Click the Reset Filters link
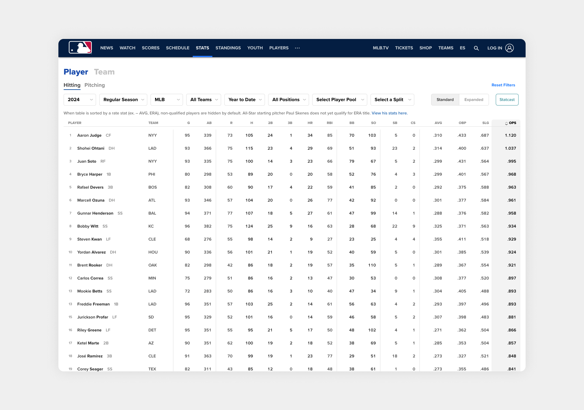This screenshot has width=584, height=410. click(x=503, y=85)
